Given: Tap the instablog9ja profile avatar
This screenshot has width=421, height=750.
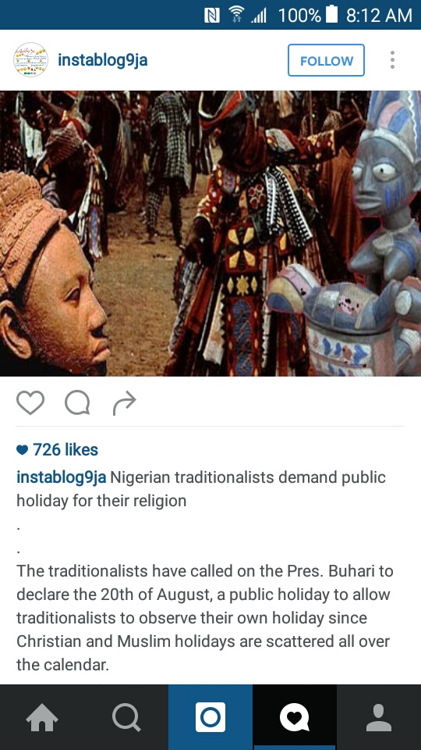Looking at the screenshot, I should point(30,60).
